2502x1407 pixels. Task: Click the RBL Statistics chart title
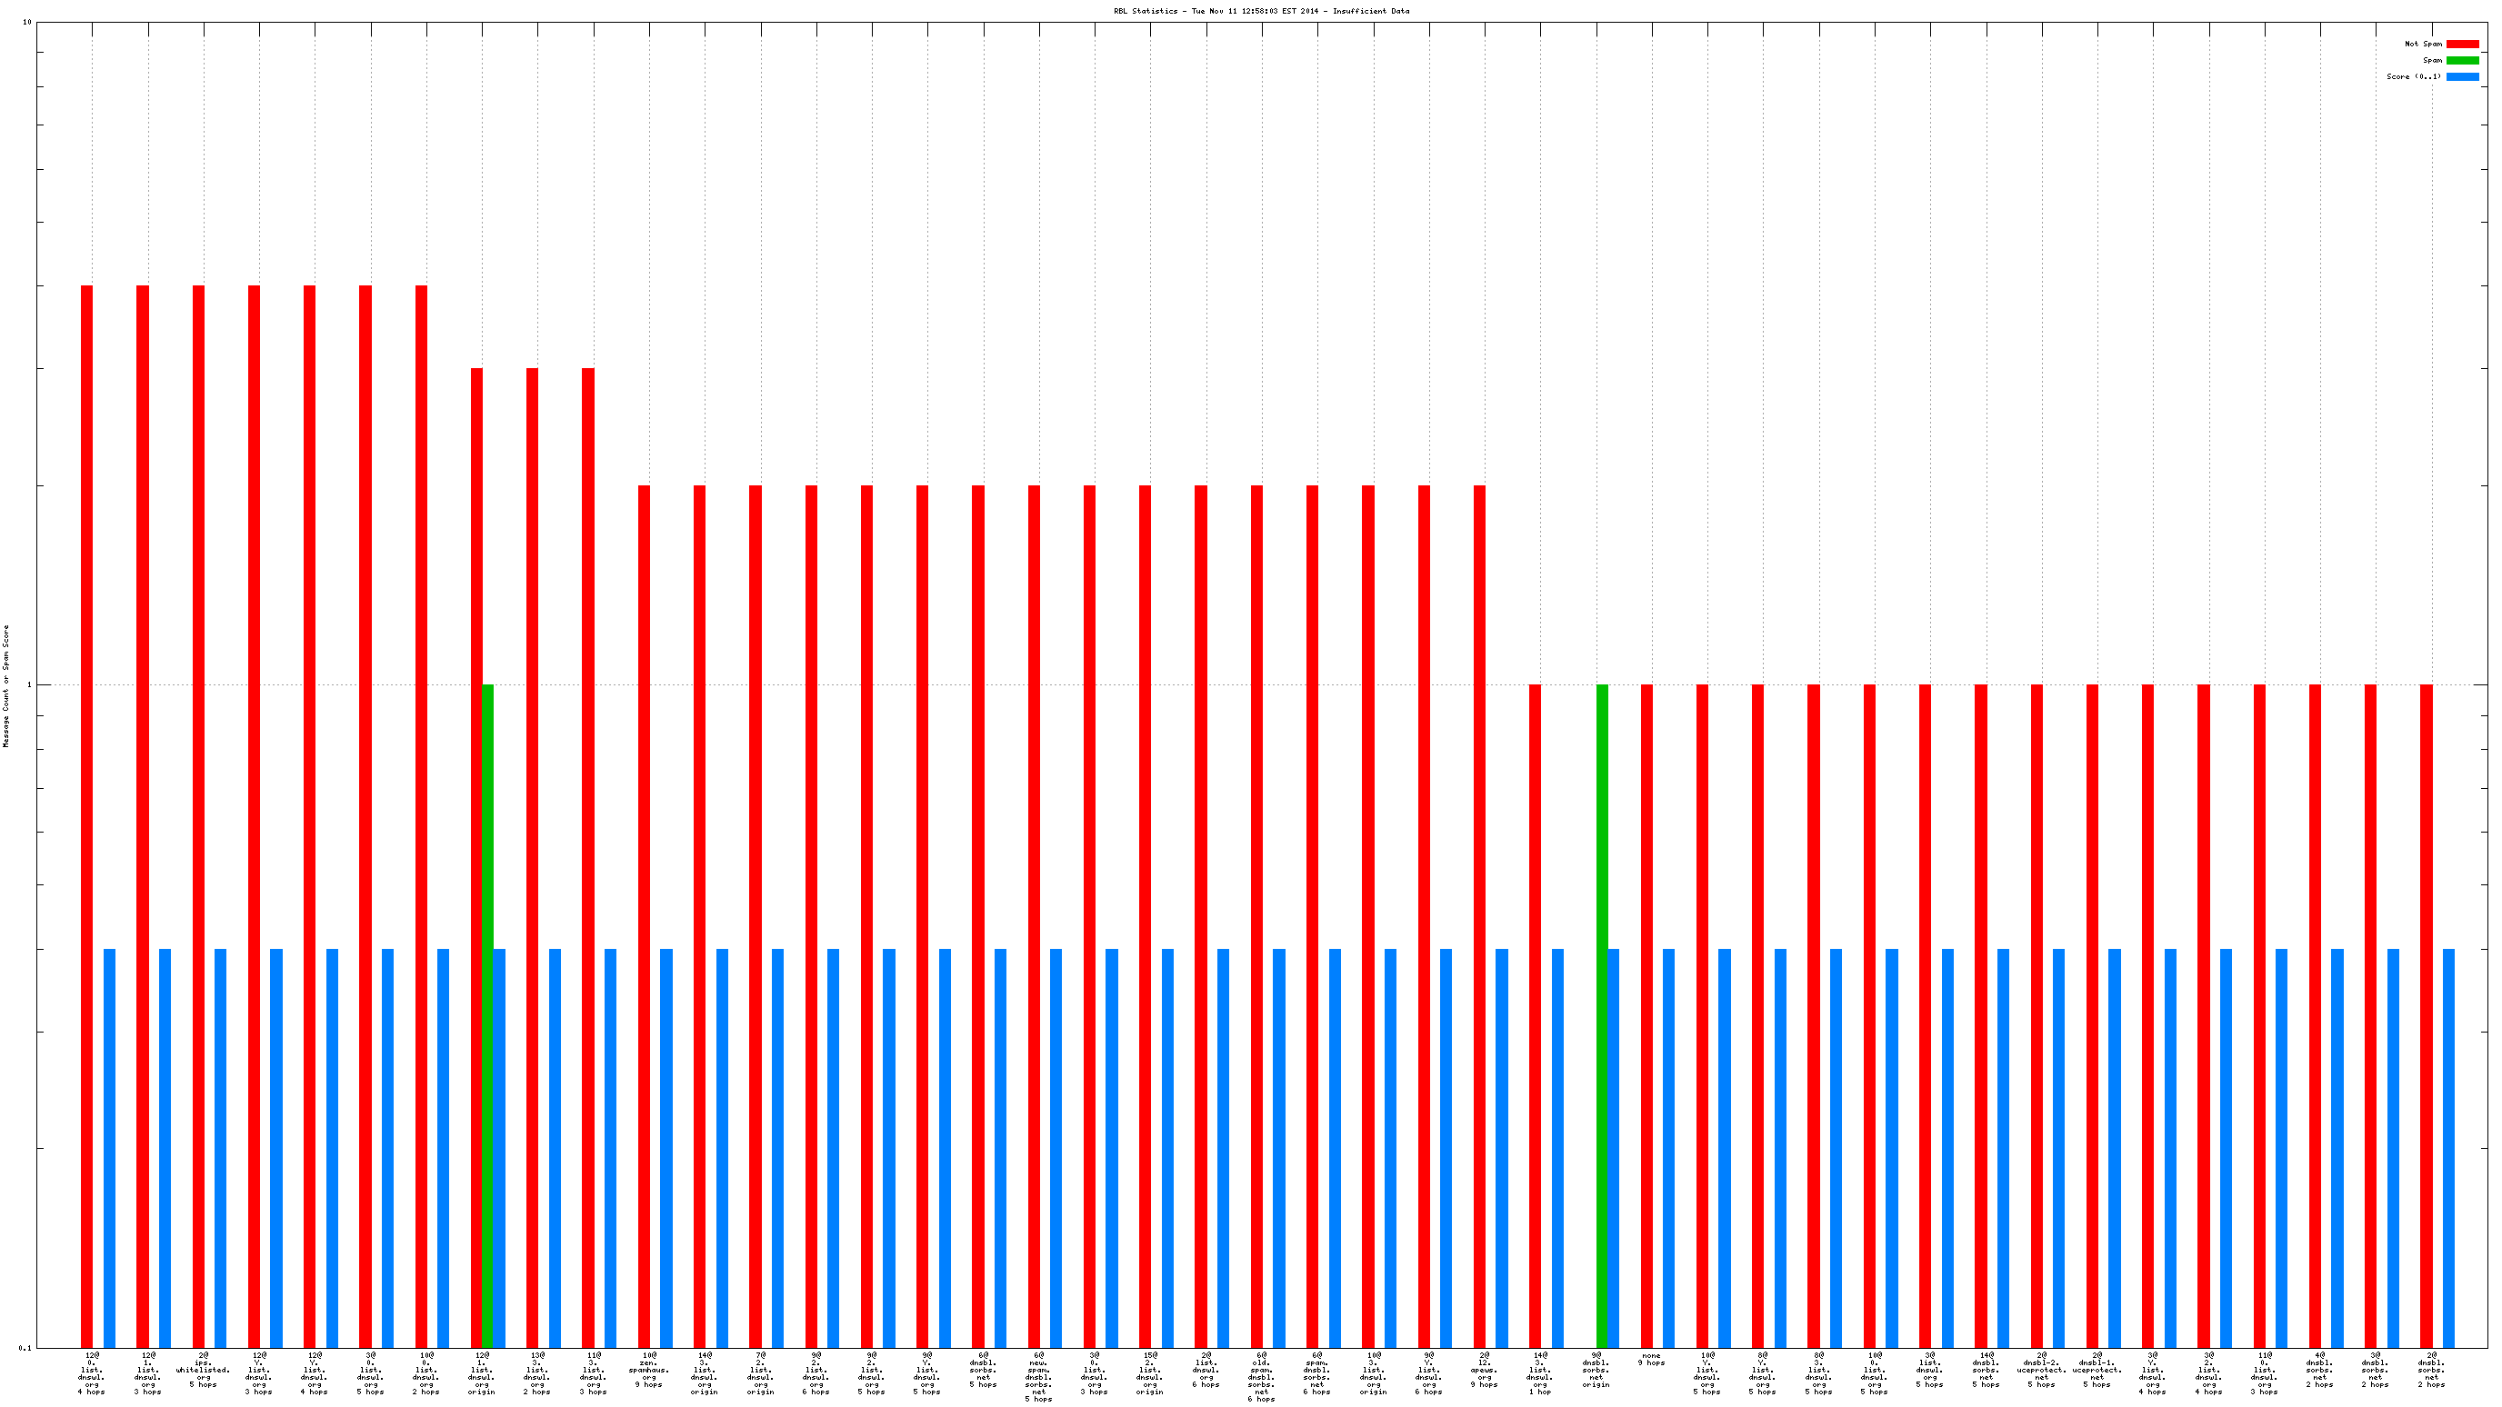tap(1261, 11)
